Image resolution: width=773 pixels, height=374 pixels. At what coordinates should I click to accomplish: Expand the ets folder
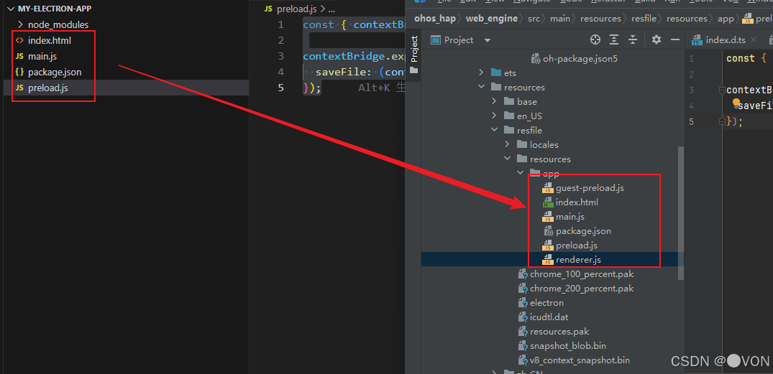482,73
